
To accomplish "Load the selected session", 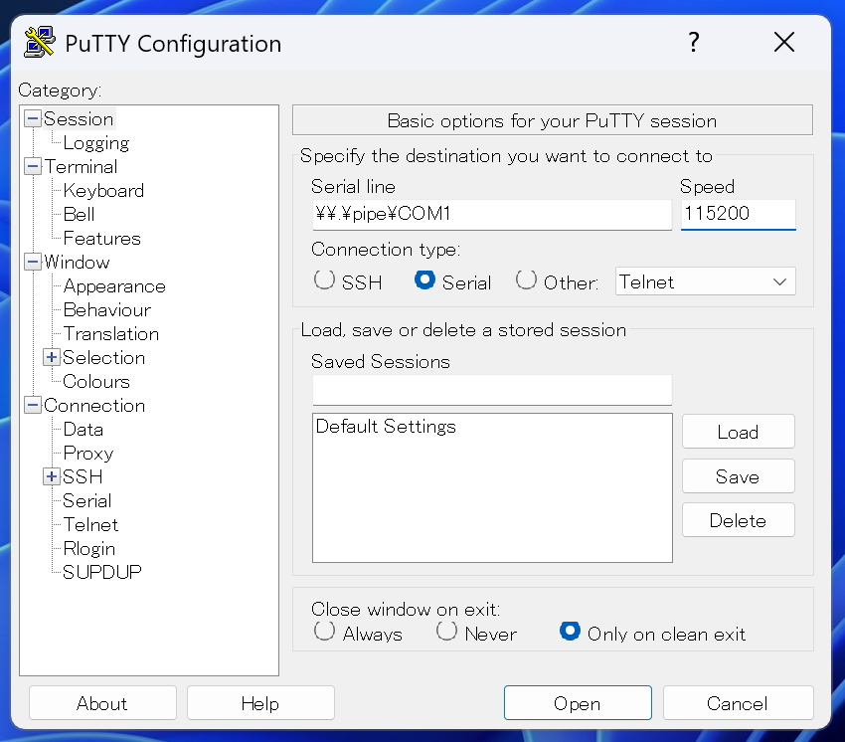I will tap(738, 431).
